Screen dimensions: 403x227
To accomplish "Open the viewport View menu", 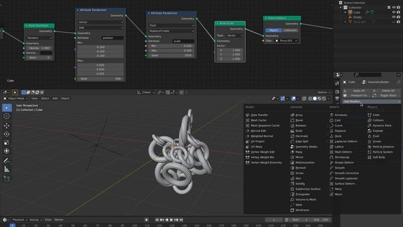I will point(34,98).
